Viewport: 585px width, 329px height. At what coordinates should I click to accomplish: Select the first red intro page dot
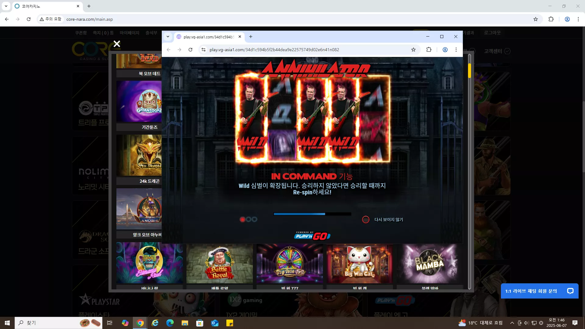(x=243, y=219)
